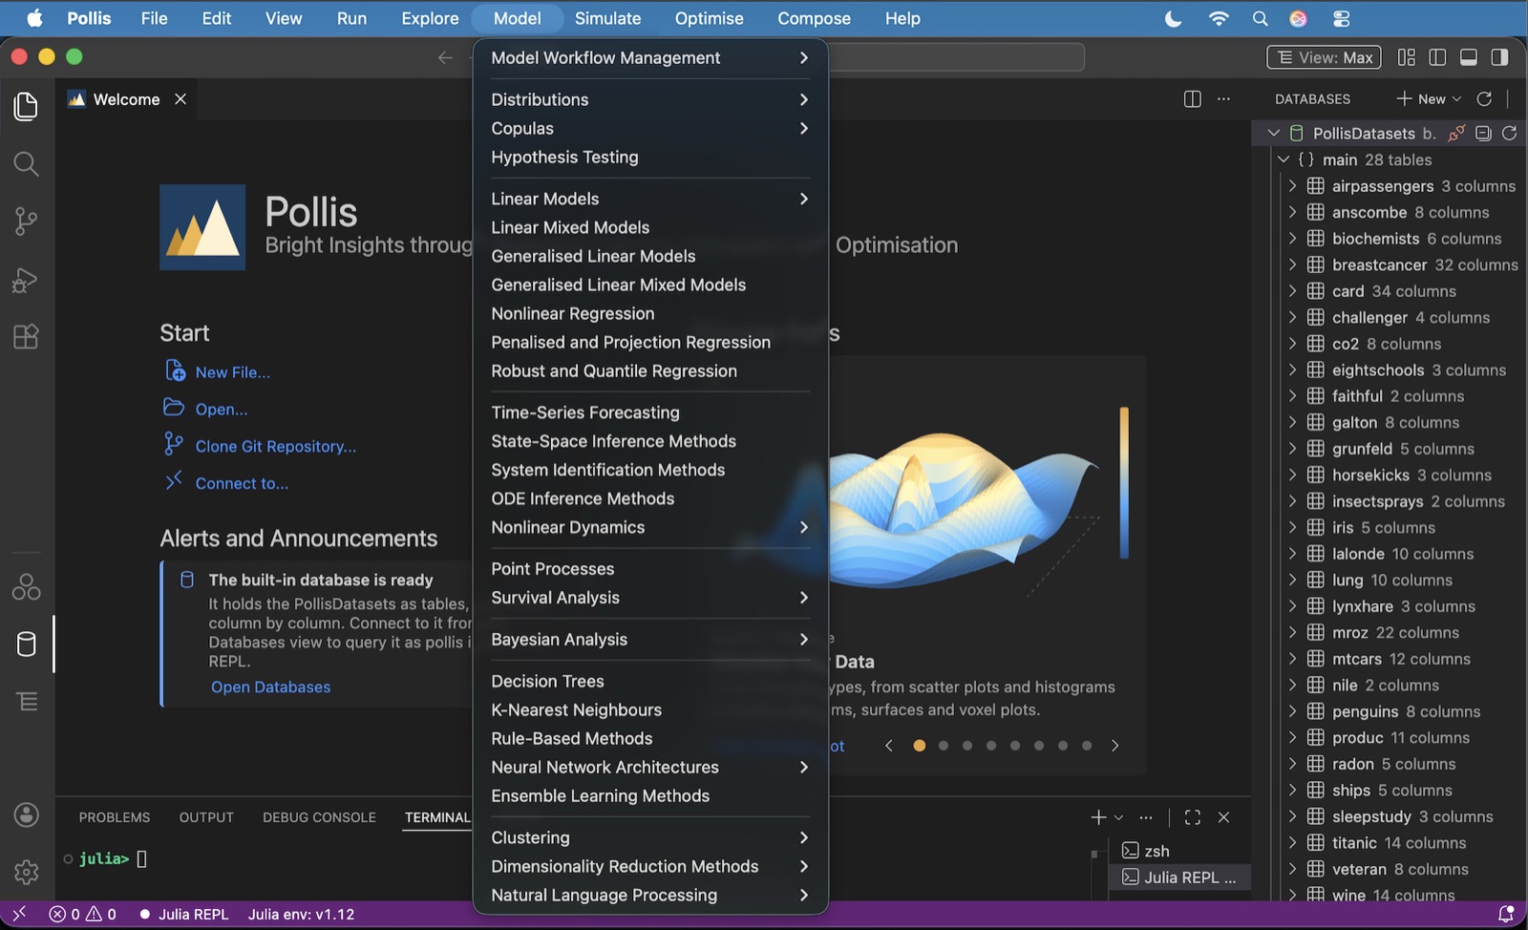
Task: Disconnect the PollisDatasets database connection
Action: pyautogui.click(x=1456, y=133)
